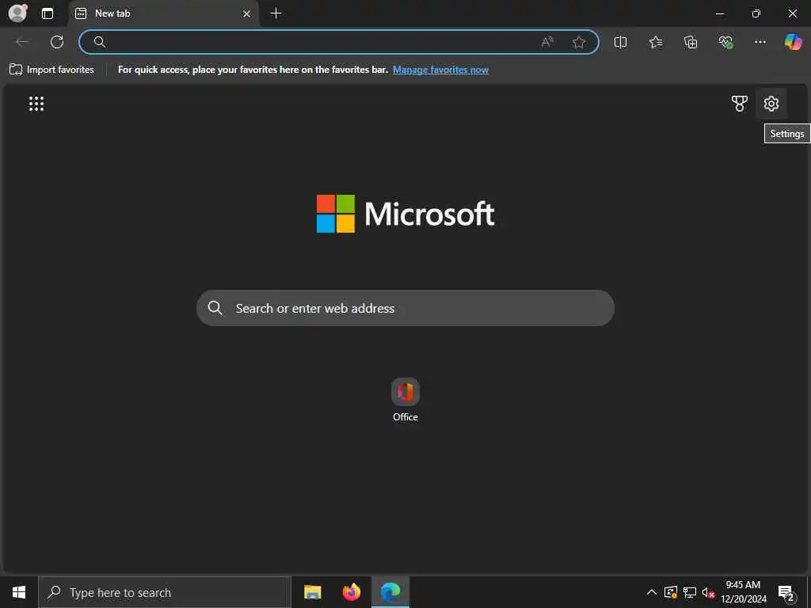Click Import favorites button
811x608 pixels.
tap(51, 70)
